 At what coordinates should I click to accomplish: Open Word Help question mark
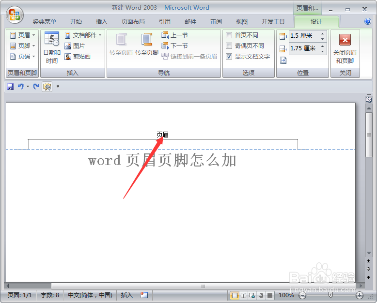[368, 21]
